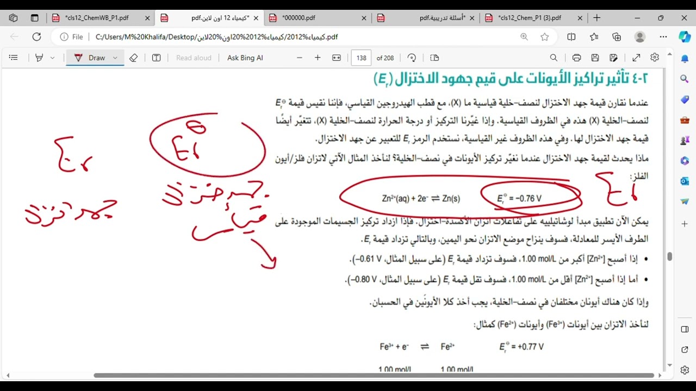696x391 pixels.
Task: Open the PDF toolbar settings gear
Action: coord(655,58)
